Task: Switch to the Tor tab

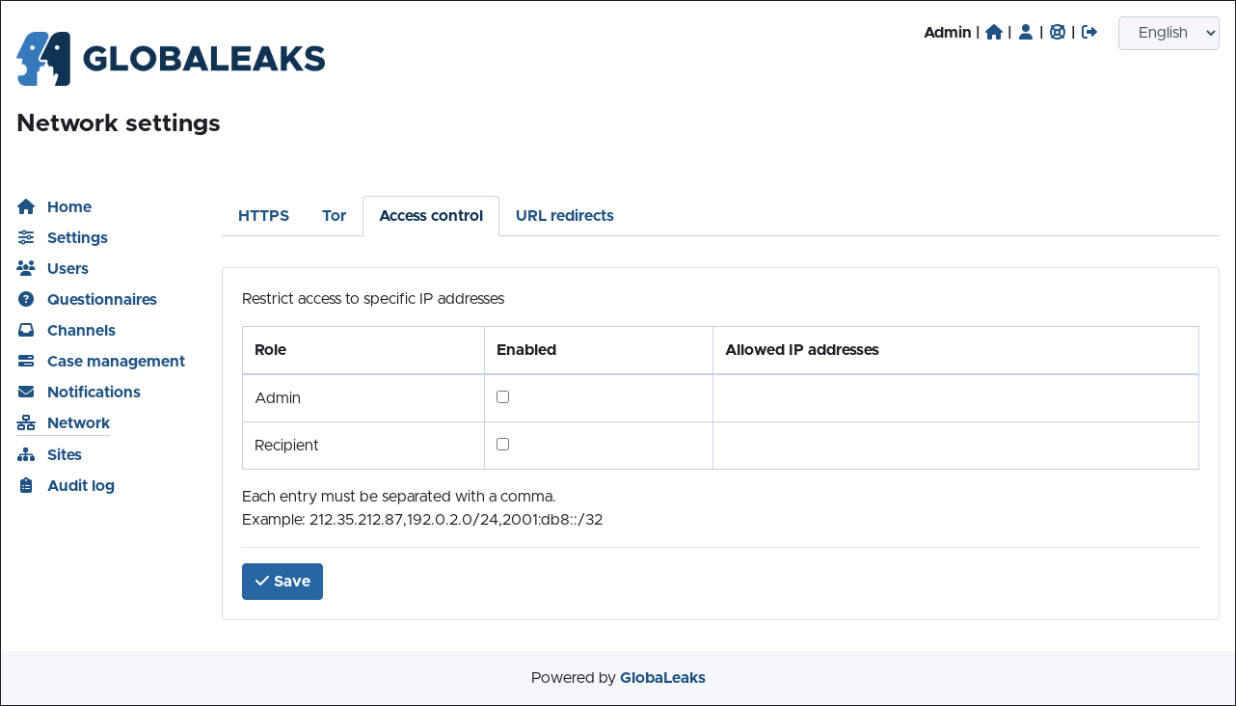Action: (x=334, y=216)
